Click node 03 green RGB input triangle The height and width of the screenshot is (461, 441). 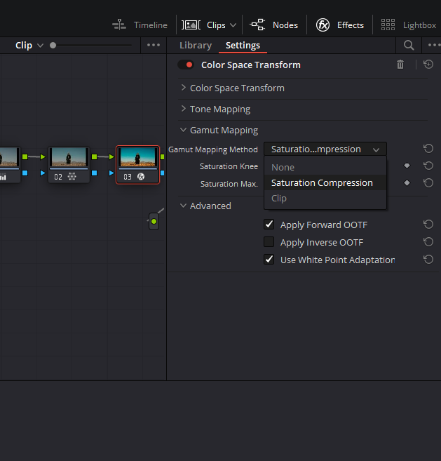tap(111, 156)
